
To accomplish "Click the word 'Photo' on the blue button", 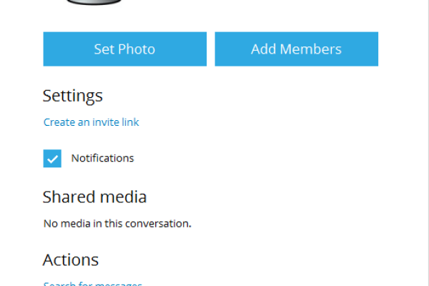I will [139, 49].
